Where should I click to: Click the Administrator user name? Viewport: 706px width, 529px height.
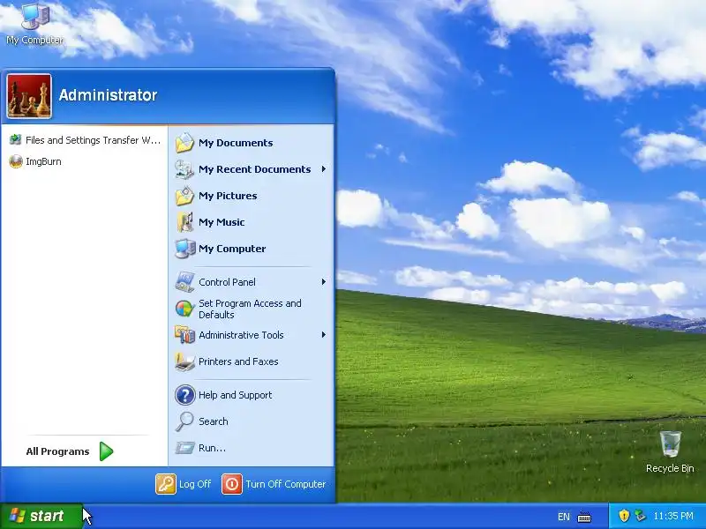108,95
